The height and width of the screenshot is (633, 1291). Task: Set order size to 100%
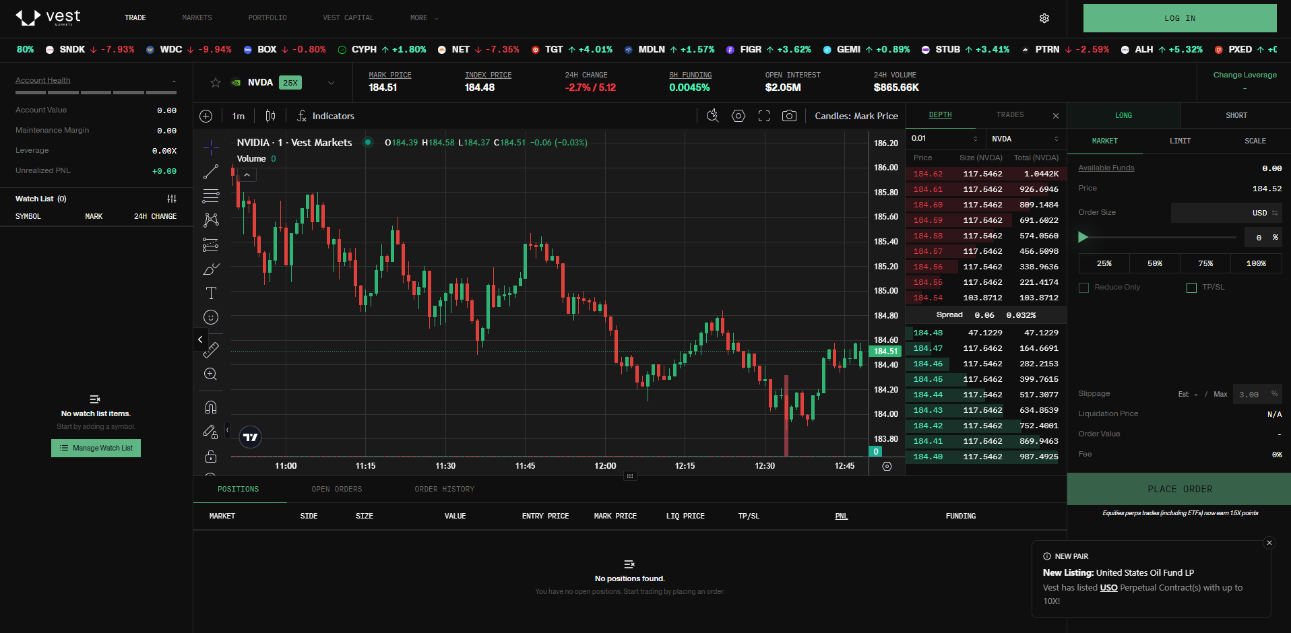1256,263
